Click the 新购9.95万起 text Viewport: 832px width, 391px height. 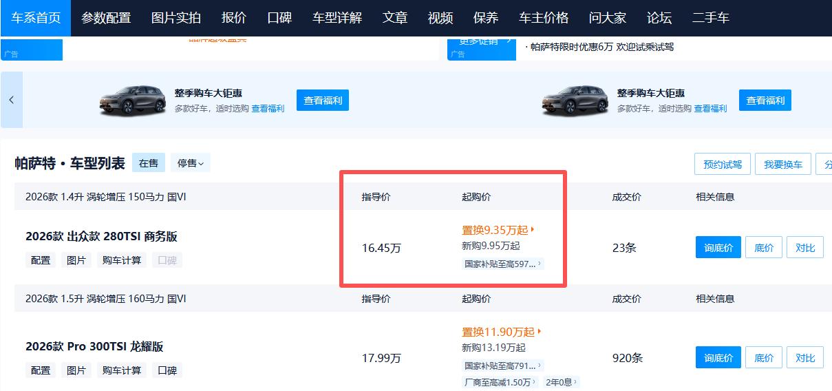click(491, 246)
